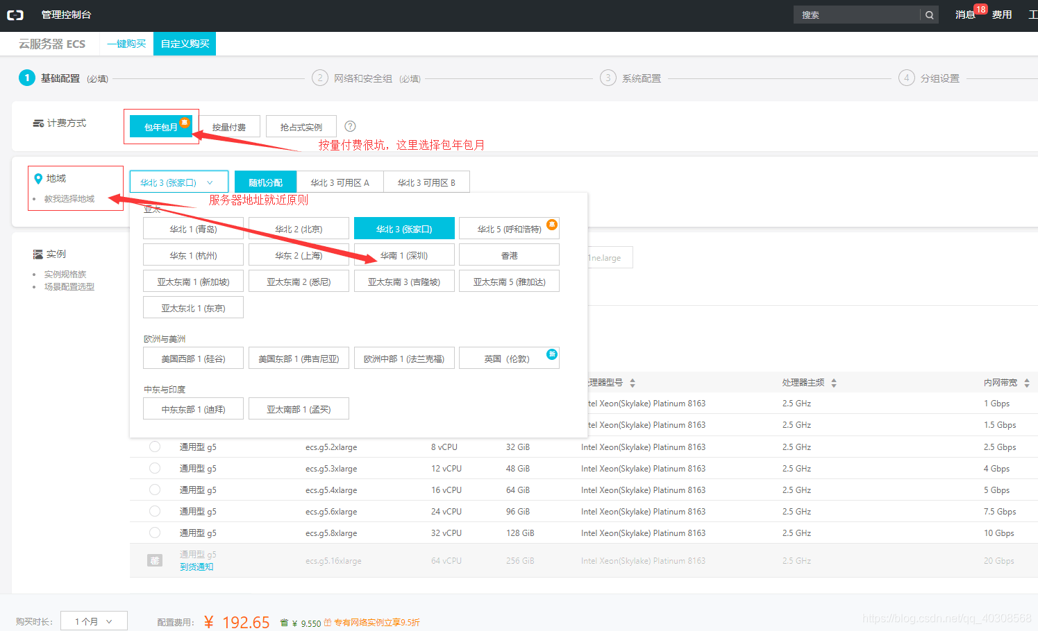This screenshot has height=631, width=1038.
Task: Click the 专有网络实例立享9.5折 promo link
Action: pyautogui.click(x=377, y=623)
